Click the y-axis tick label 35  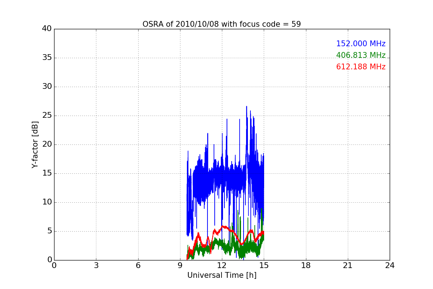click(47, 58)
